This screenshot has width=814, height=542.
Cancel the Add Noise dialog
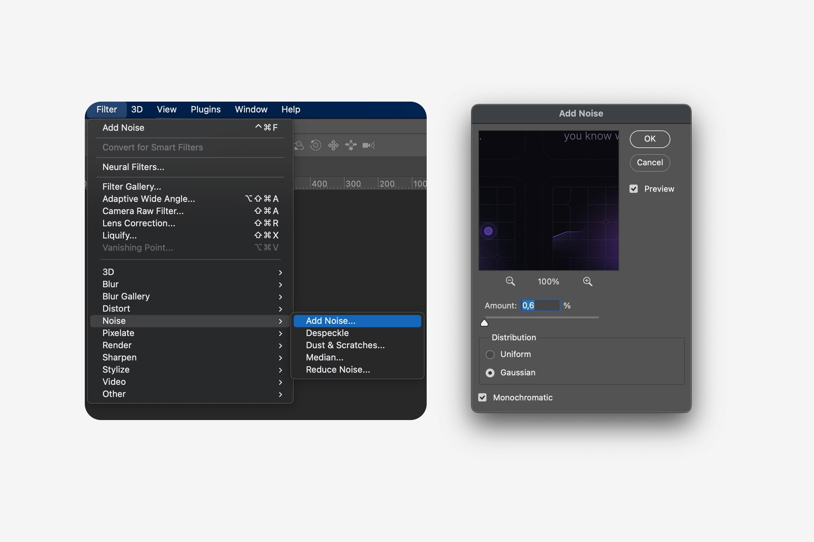tap(650, 163)
